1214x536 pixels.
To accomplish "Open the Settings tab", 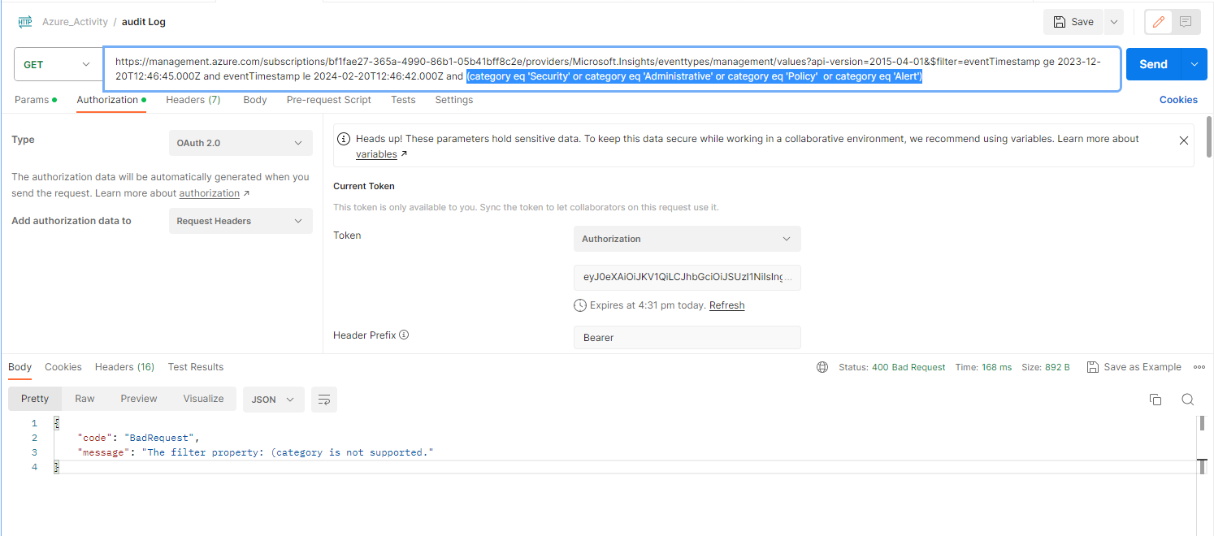I will tap(454, 100).
